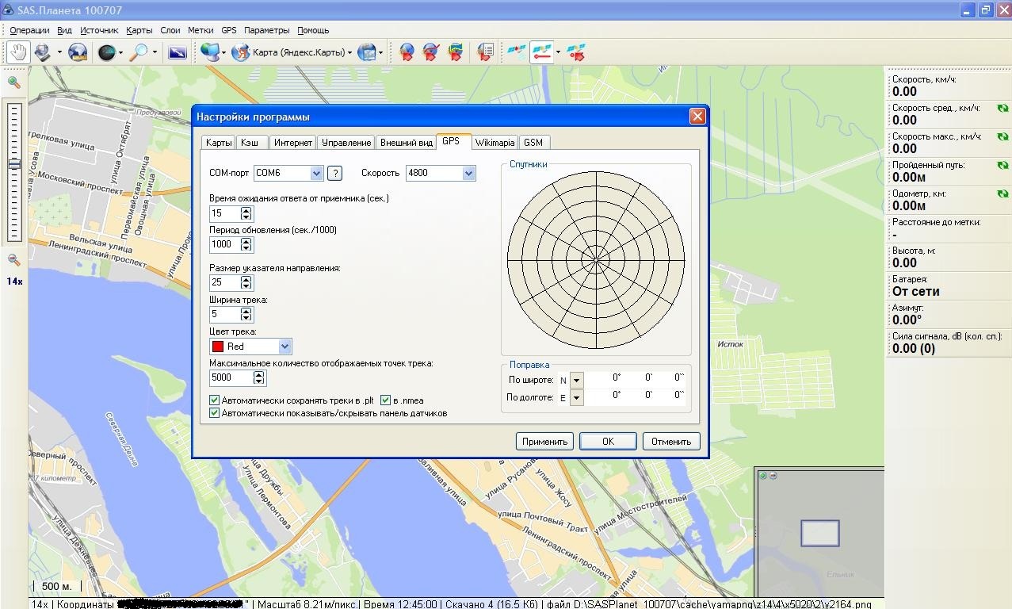Increase the track width spinner value
The image size is (1012, 609).
pyautogui.click(x=246, y=310)
